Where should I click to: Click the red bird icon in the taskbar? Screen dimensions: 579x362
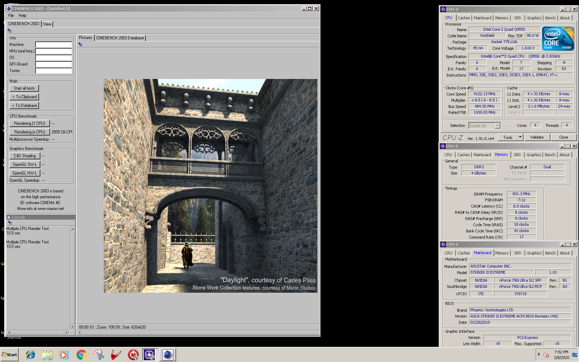click(x=116, y=354)
